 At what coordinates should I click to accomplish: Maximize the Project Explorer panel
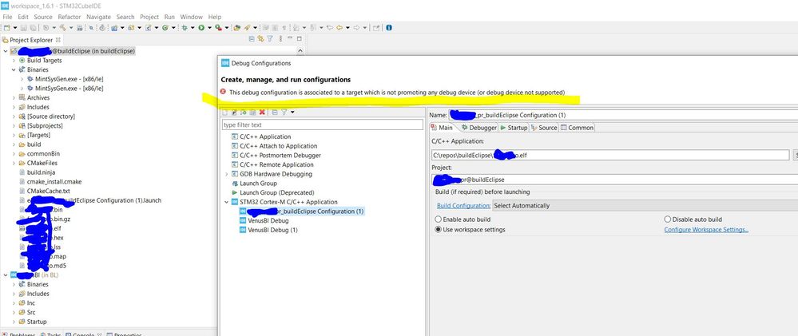coord(300,39)
